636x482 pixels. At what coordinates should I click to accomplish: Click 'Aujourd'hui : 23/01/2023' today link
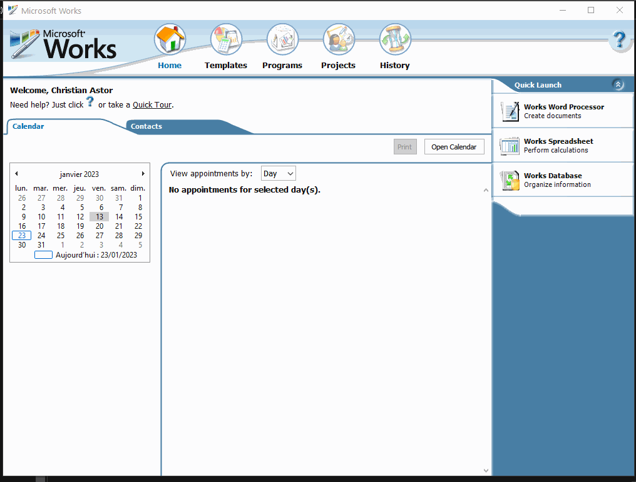(x=96, y=255)
